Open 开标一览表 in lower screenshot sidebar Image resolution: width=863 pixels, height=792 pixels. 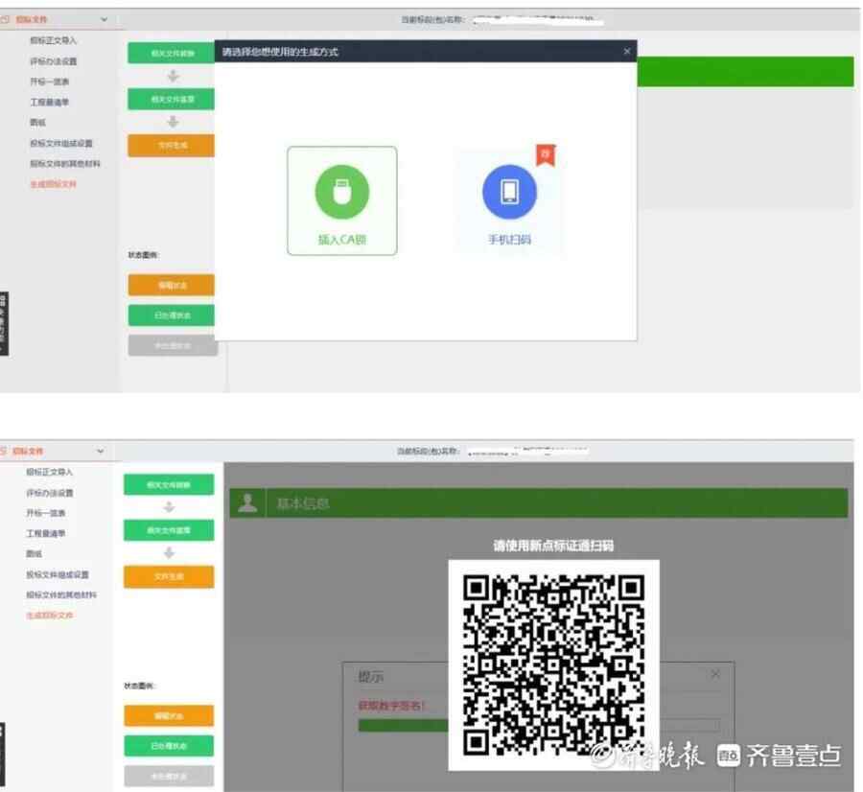click(x=46, y=513)
